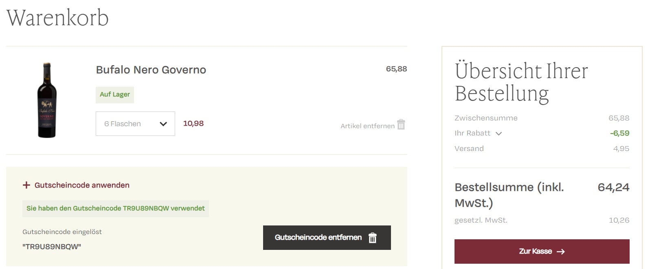
Task: Click the Warenkorb page heading
Action: click(x=57, y=18)
